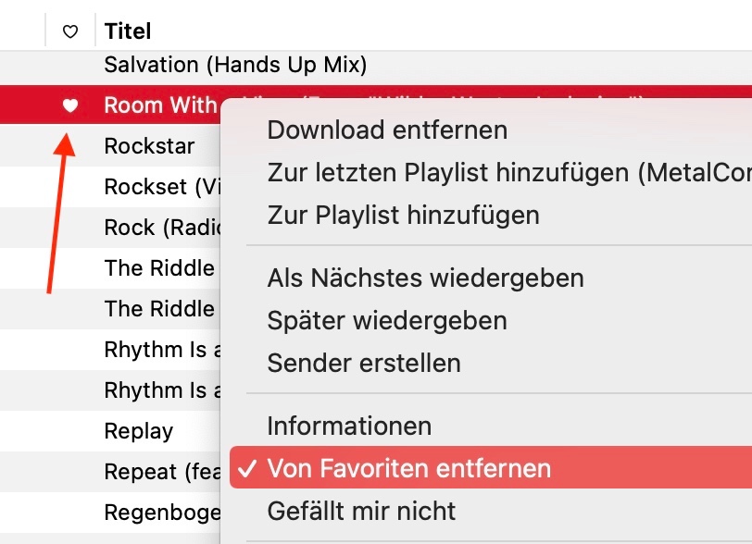Sort songs by Titel column header
752x544 pixels.
[128, 31]
